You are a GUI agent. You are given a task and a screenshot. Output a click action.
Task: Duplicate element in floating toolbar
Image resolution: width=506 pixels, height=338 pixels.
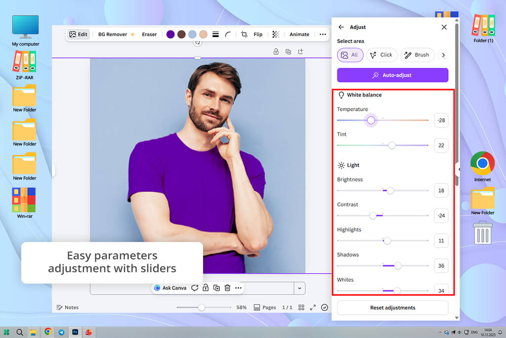216,288
